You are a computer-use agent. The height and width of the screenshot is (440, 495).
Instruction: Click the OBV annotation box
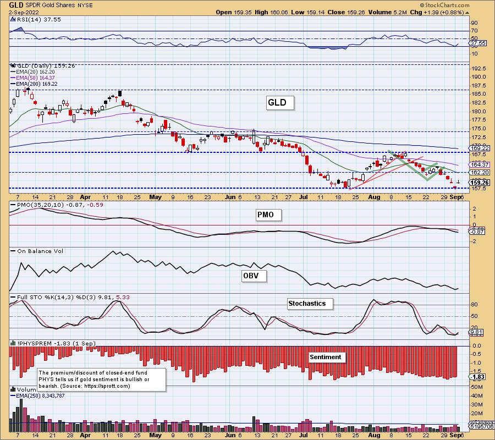coord(254,276)
